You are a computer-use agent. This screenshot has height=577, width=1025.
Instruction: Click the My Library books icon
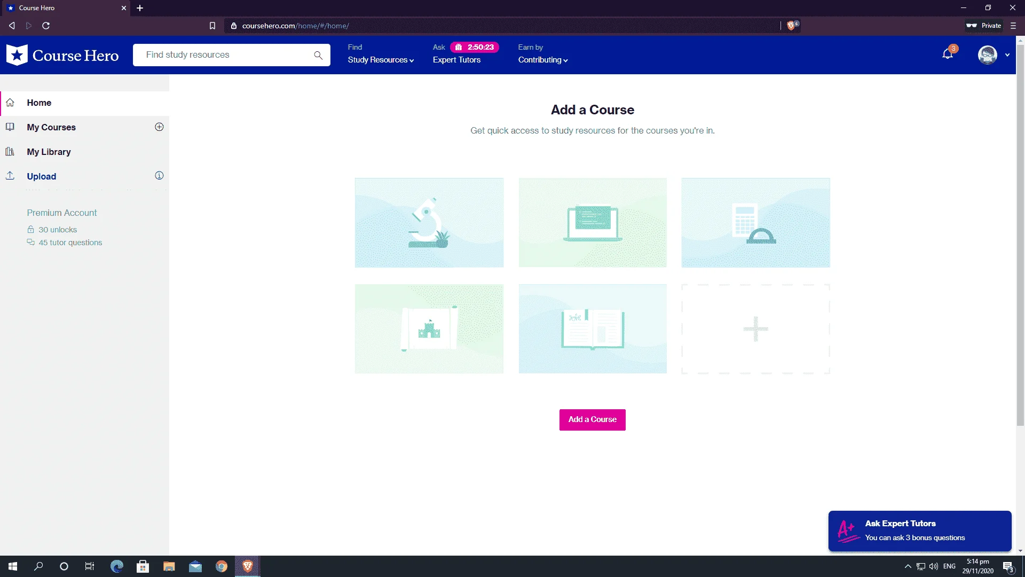pyautogui.click(x=10, y=151)
